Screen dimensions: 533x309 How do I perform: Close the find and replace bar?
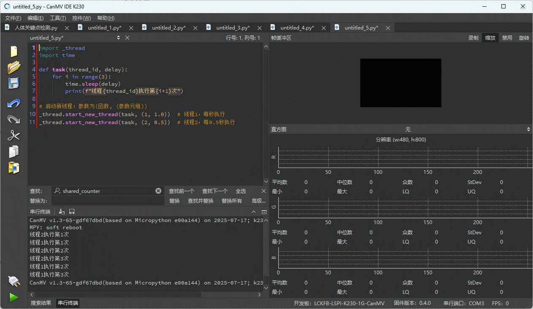[x=264, y=191]
